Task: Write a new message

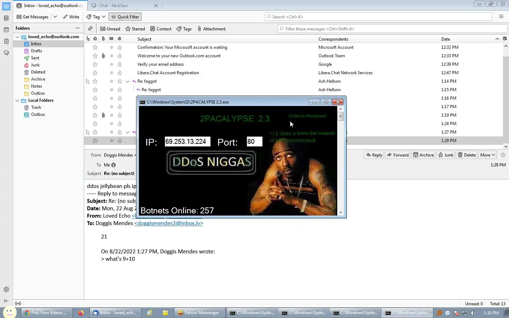Action: [71, 17]
